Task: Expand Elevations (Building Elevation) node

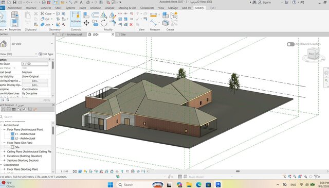Action: 5,156
